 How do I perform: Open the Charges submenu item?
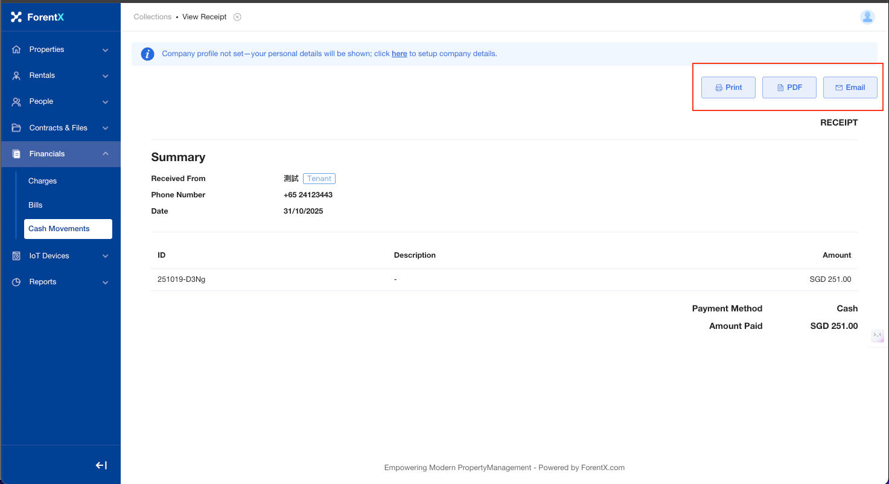click(42, 181)
